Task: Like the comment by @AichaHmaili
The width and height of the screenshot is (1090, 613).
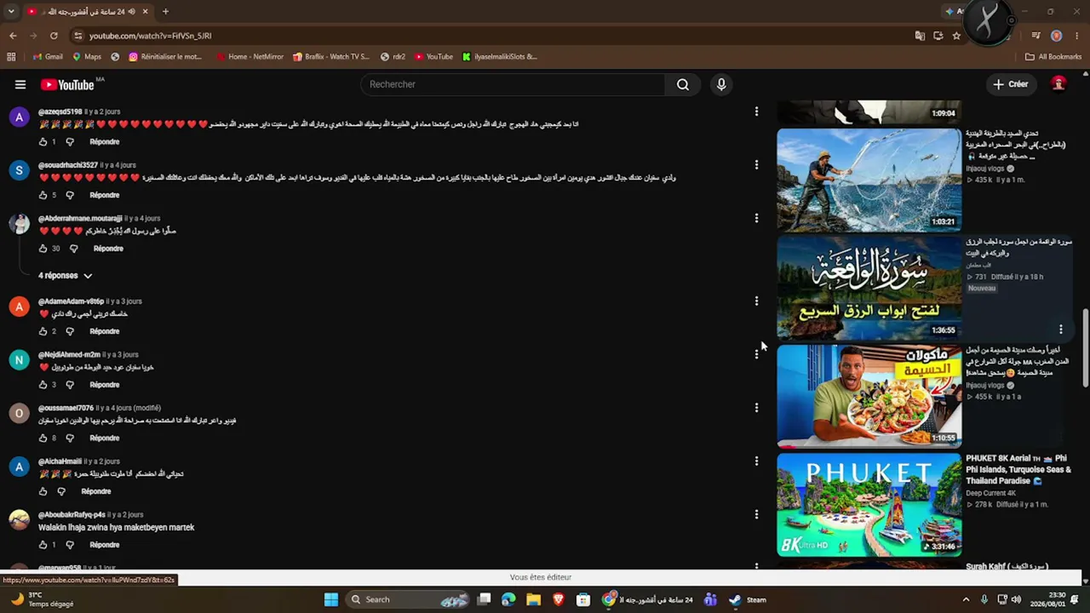Action: 43,491
